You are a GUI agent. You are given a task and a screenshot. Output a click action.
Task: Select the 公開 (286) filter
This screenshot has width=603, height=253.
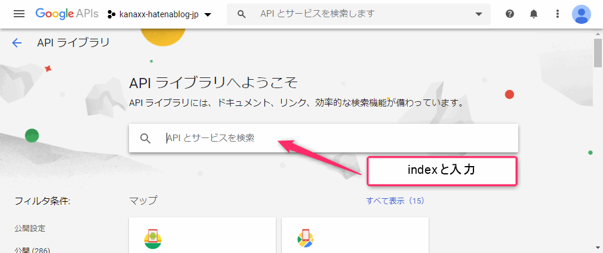[32, 251]
